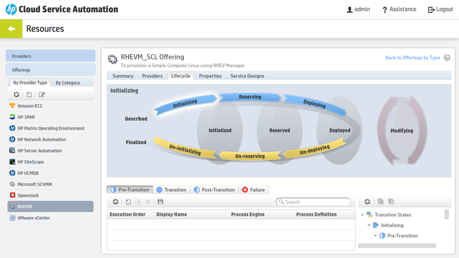Select the Microsoft SCVMM provider type
Image resolution: width=459 pixels, height=258 pixels.
(50, 184)
